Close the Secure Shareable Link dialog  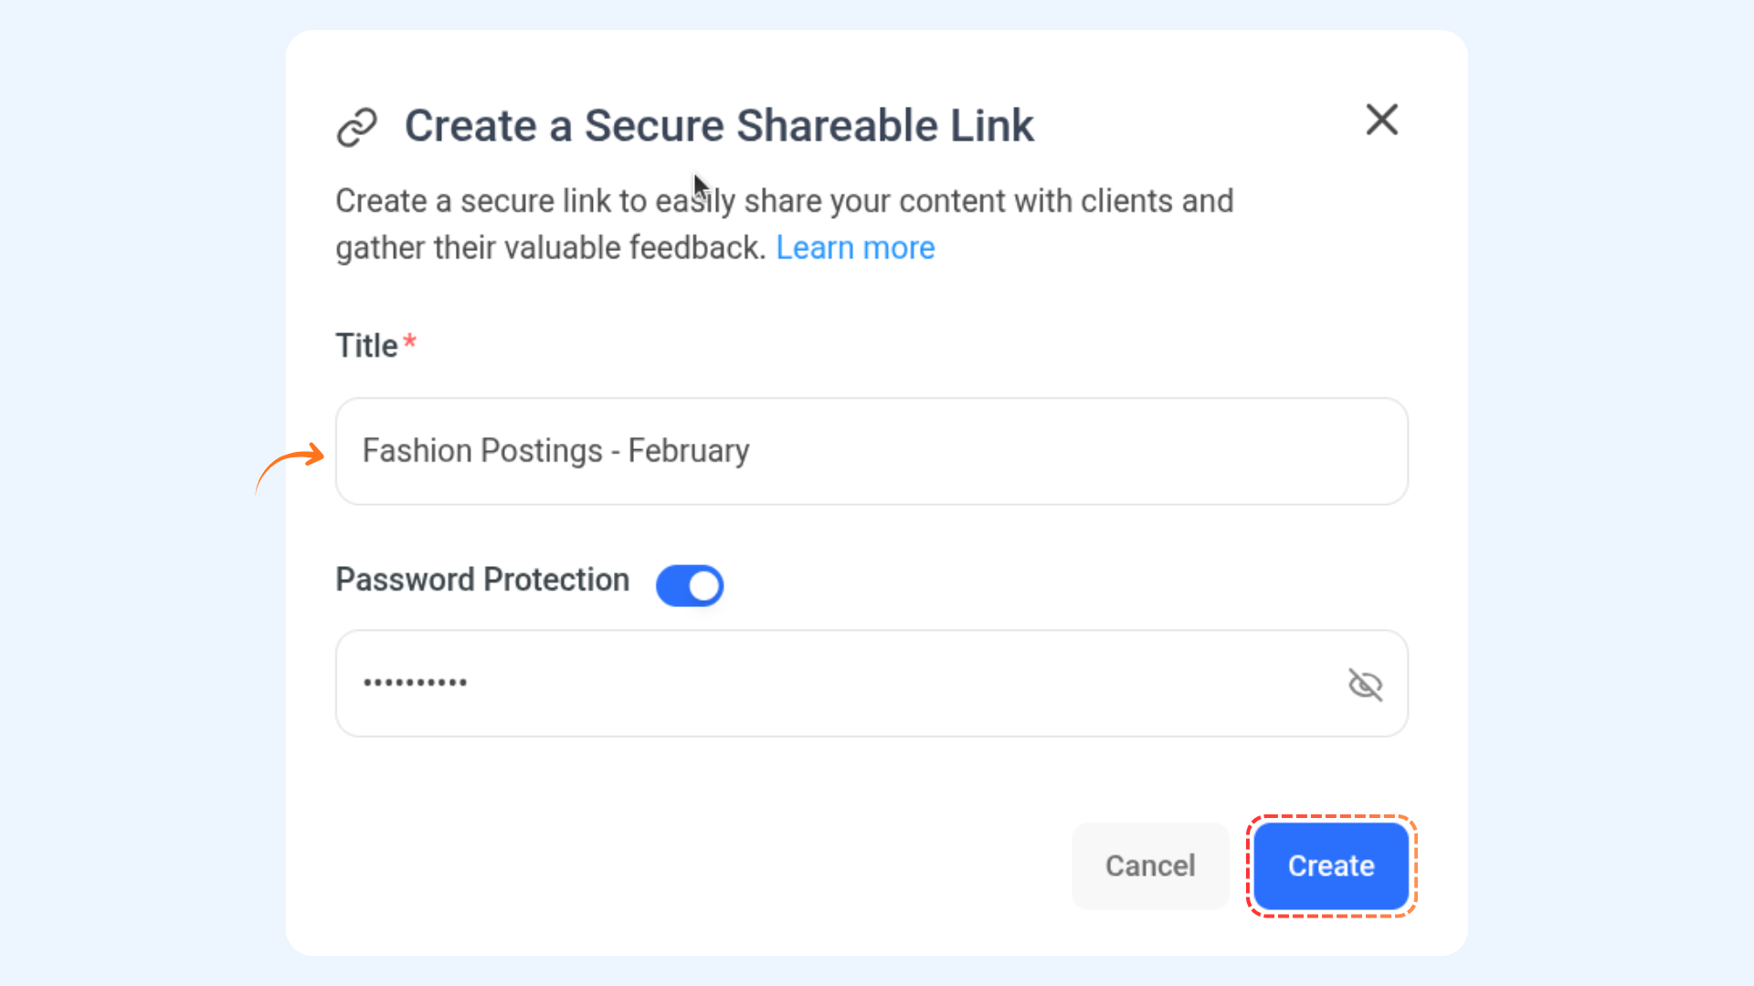click(x=1381, y=120)
